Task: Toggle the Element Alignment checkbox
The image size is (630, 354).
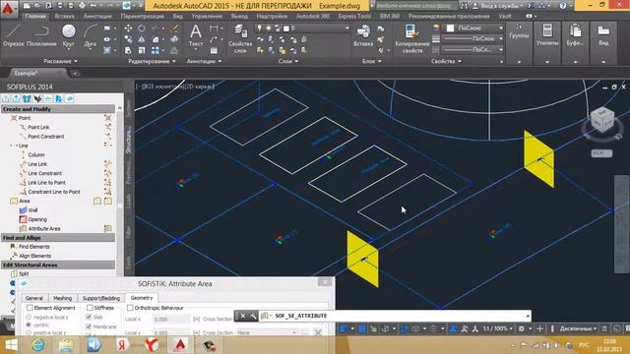Action: (x=30, y=308)
